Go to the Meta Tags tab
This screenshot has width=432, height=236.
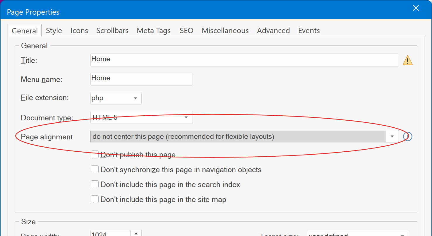click(x=154, y=31)
